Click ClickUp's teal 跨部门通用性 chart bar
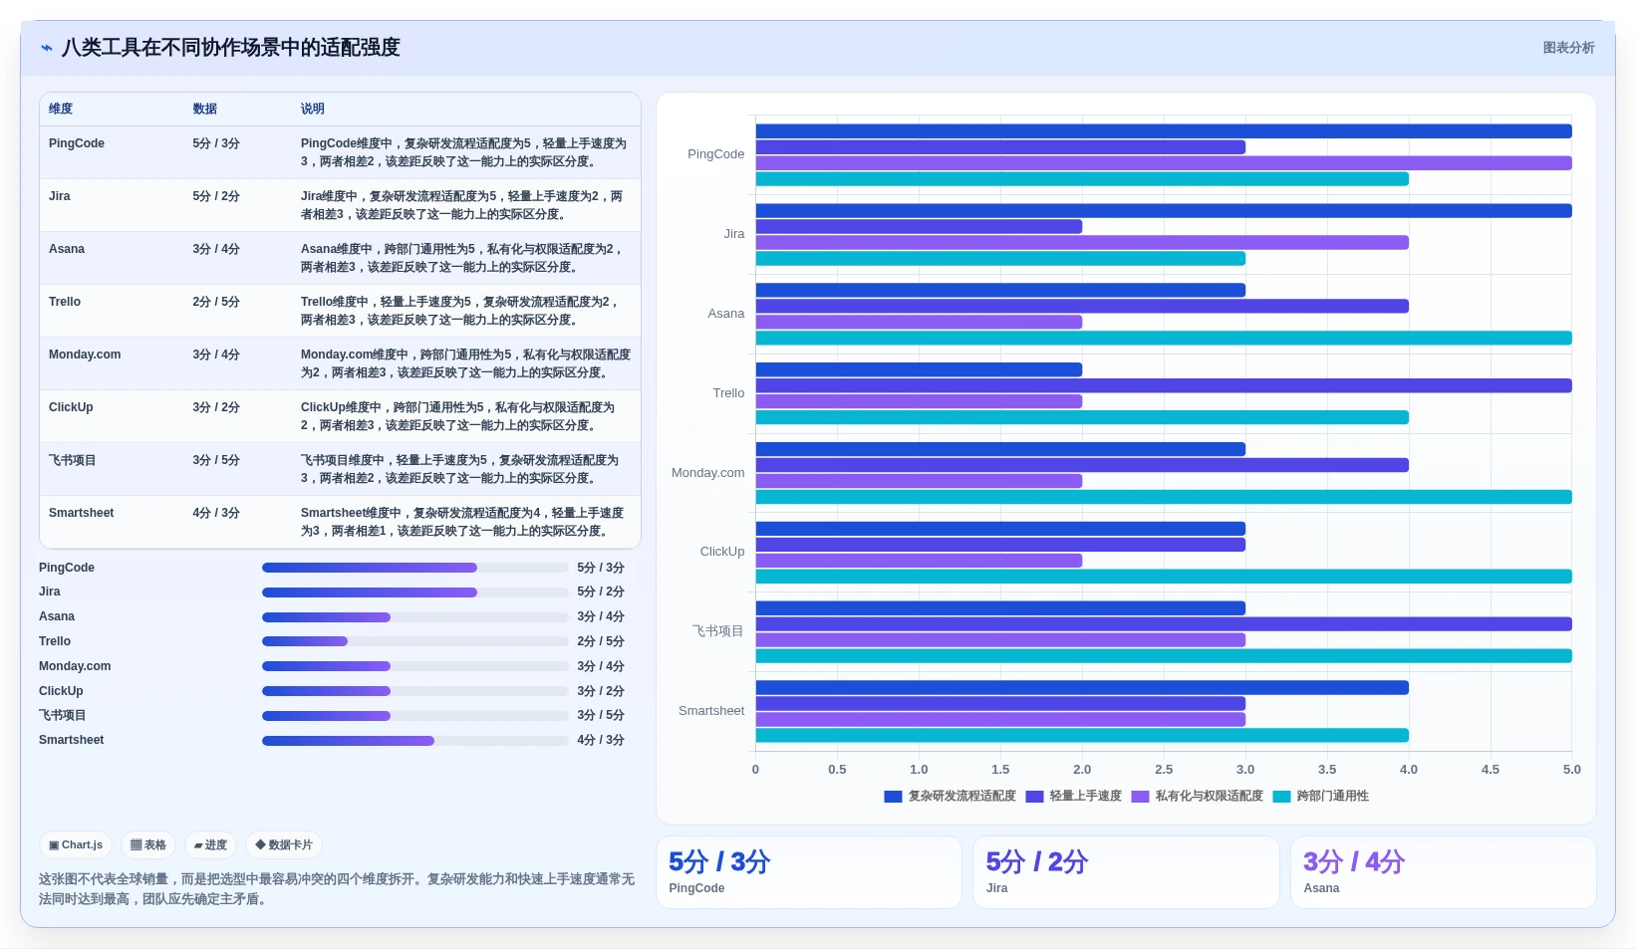1636x949 pixels. (x=1164, y=577)
